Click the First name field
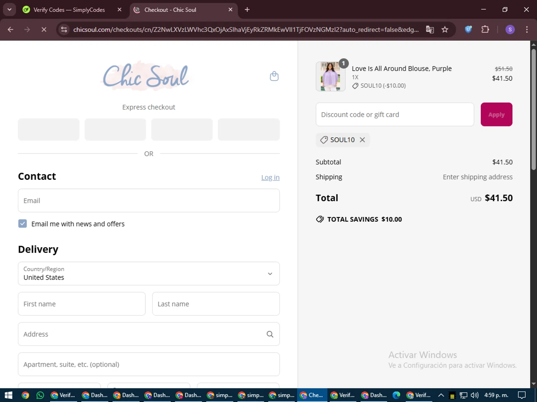Image resolution: width=537 pixels, height=402 pixels. tap(82, 304)
